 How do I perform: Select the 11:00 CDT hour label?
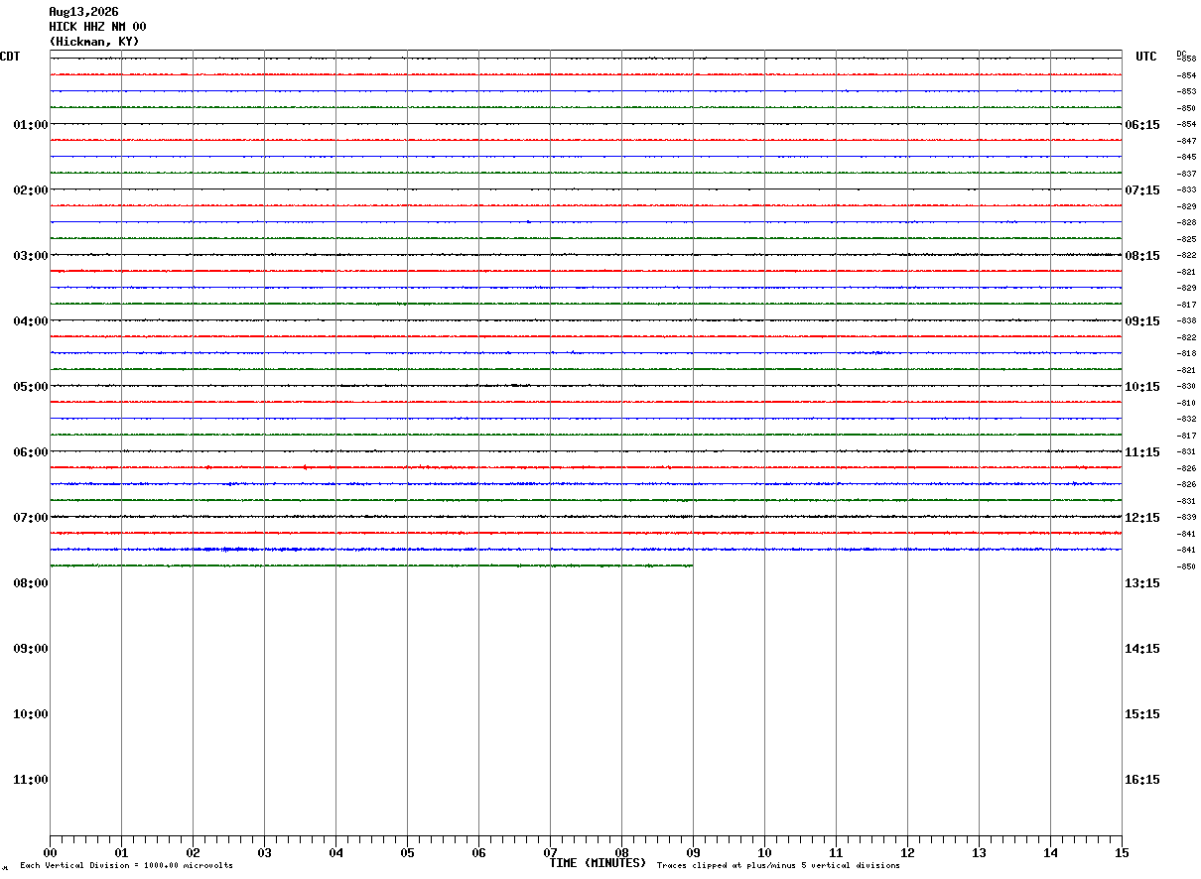pyautogui.click(x=31, y=780)
